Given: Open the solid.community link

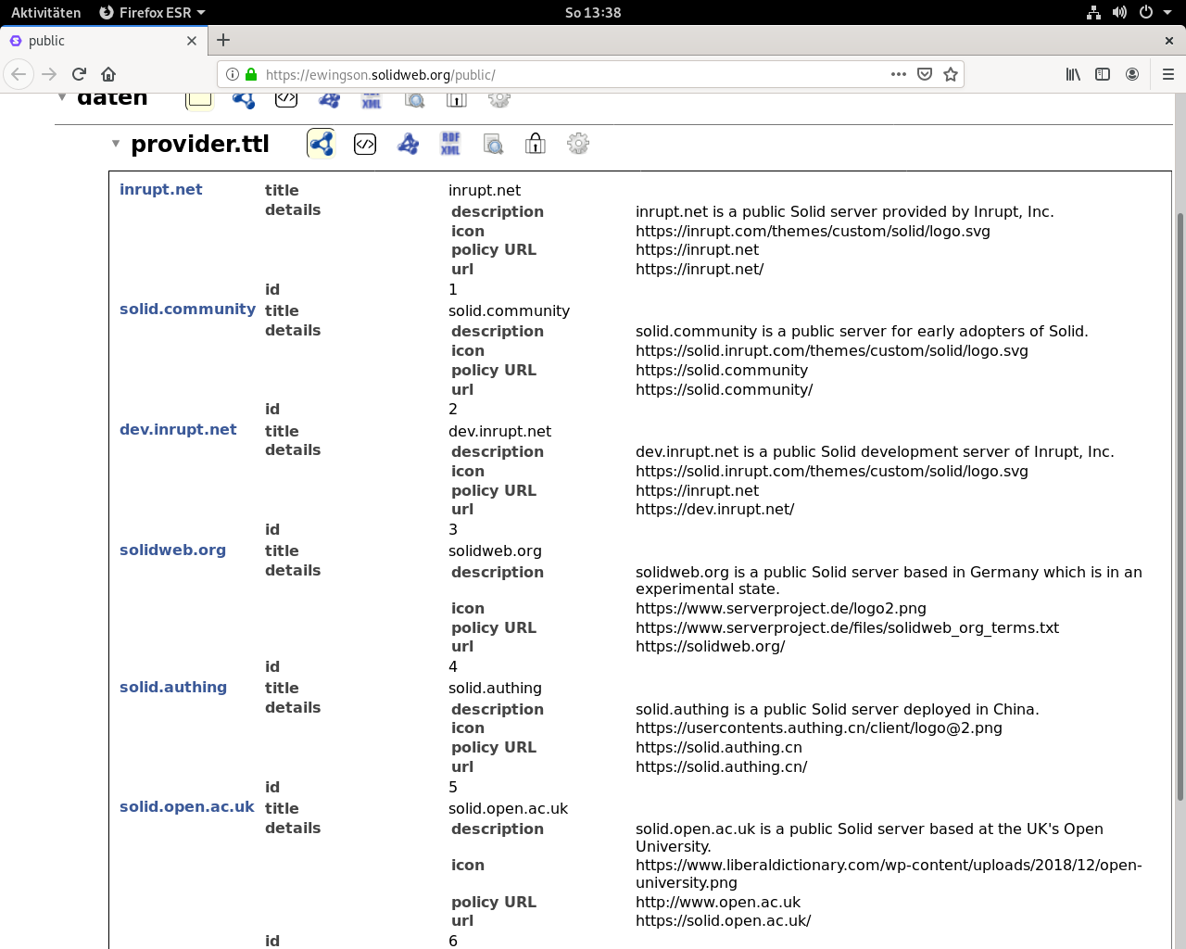Looking at the screenshot, I should (187, 309).
